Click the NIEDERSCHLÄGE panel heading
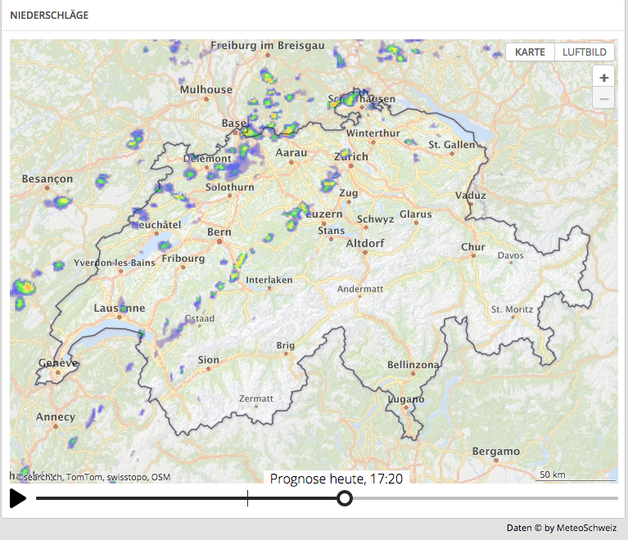The width and height of the screenshot is (628, 540). click(x=49, y=16)
